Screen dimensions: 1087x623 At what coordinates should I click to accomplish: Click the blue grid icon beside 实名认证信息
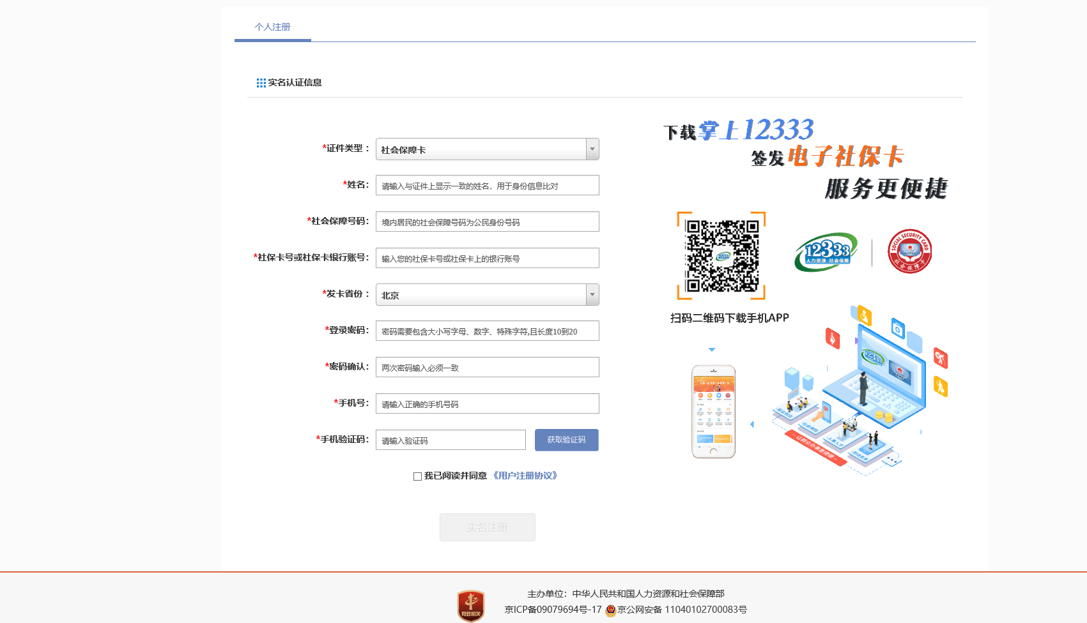pyautogui.click(x=261, y=83)
